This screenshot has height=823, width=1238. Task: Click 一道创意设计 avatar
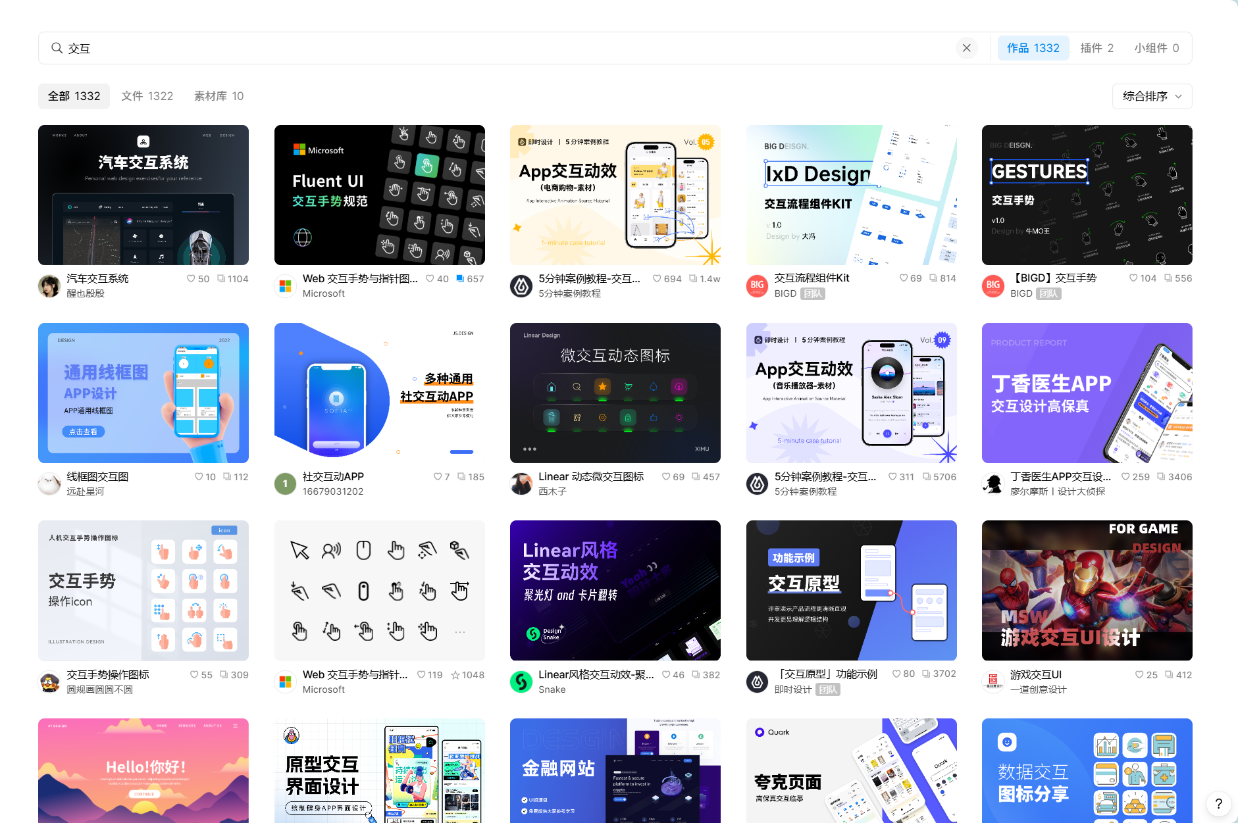pyautogui.click(x=993, y=682)
